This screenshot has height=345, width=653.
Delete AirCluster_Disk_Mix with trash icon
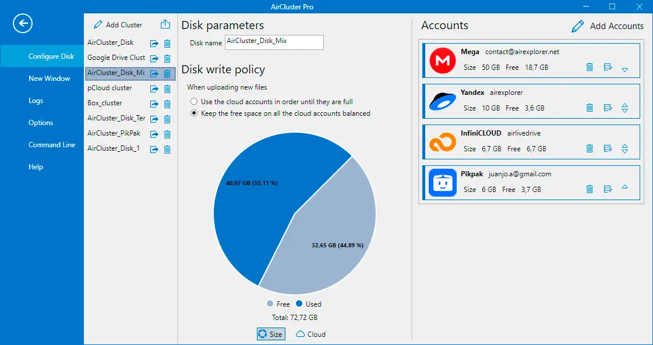[x=167, y=74]
